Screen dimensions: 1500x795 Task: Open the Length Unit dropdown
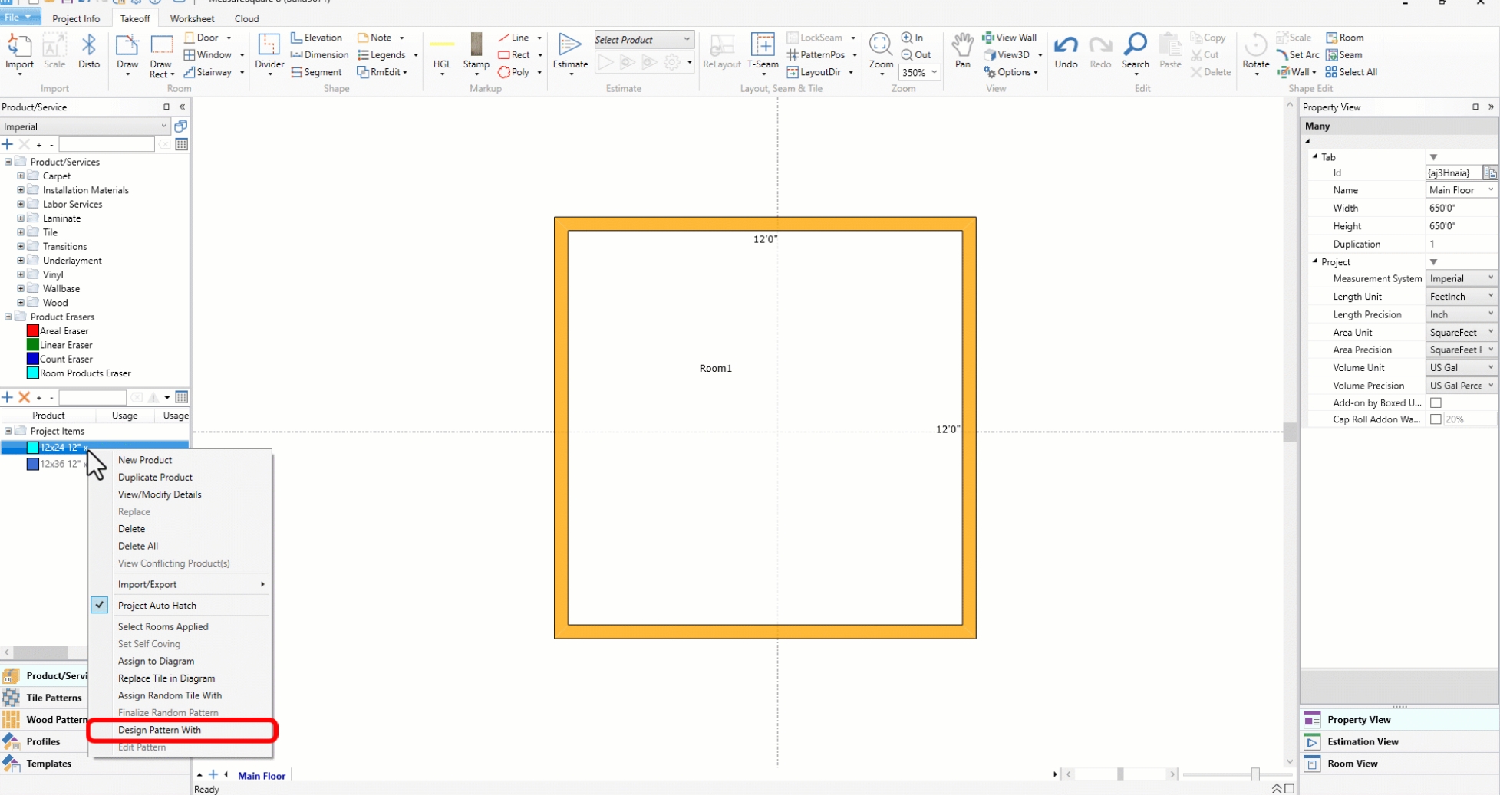(1462, 297)
